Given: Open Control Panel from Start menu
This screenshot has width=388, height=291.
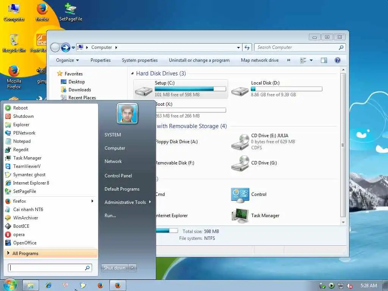Looking at the screenshot, I should tap(118, 176).
